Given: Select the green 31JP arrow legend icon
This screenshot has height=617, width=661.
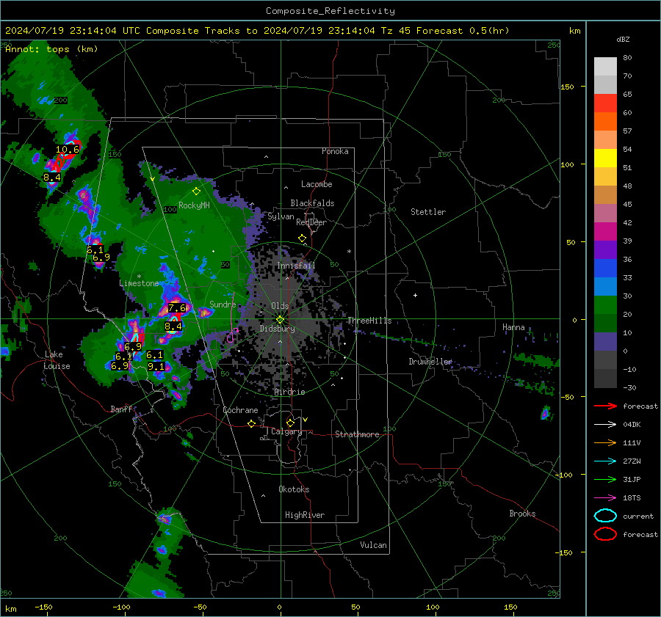Looking at the screenshot, I should [605, 479].
